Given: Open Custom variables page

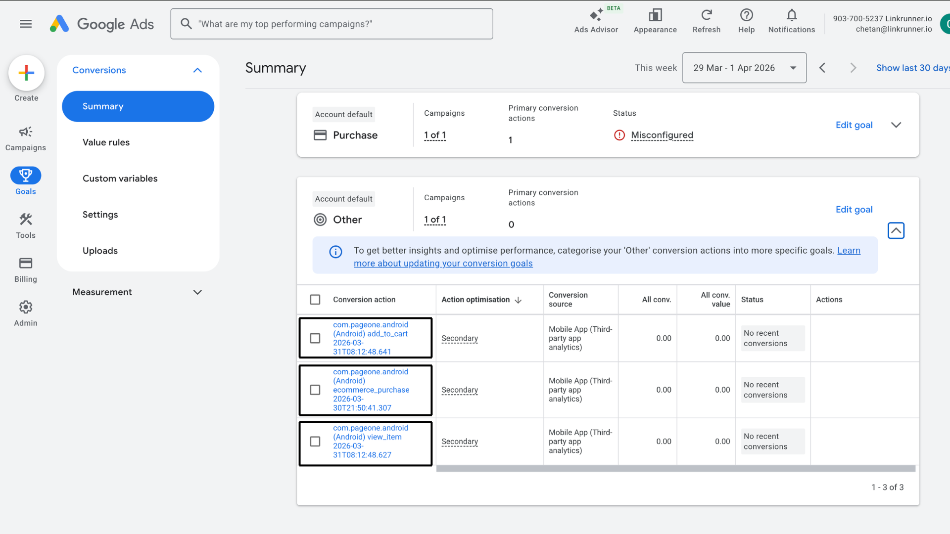Looking at the screenshot, I should [x=120, y=178].
